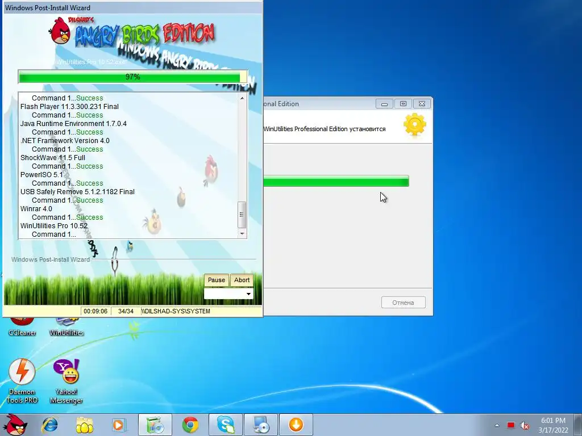Open the WinUtilities desktop shortcut

66,328
